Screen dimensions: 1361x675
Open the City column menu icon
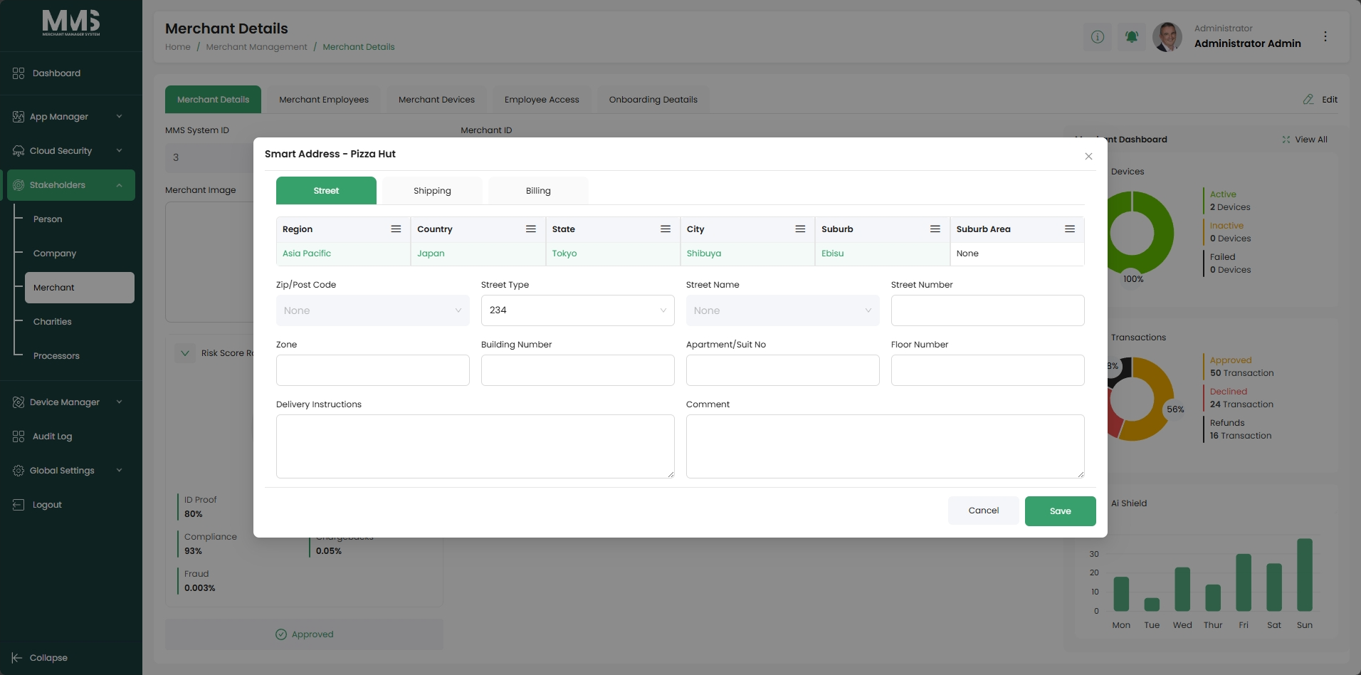tap(800, 229)
